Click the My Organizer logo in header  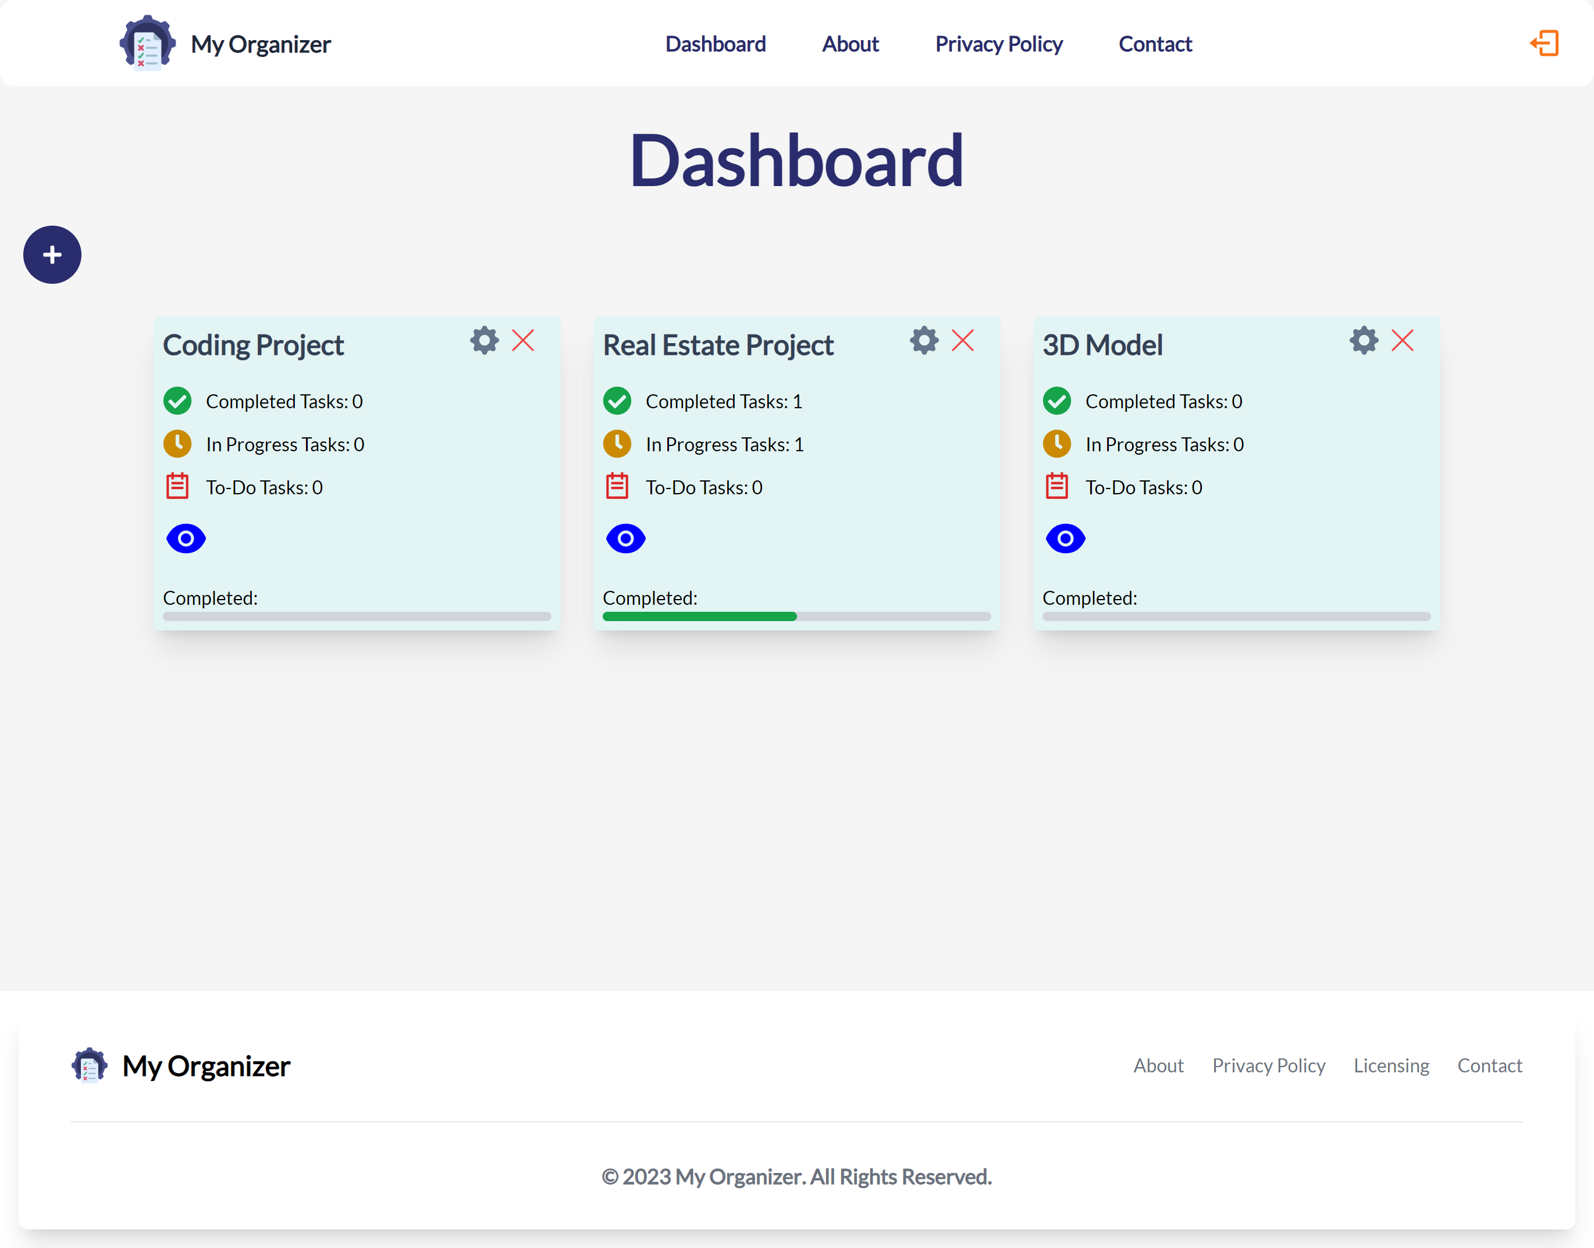tap(148, 43)
